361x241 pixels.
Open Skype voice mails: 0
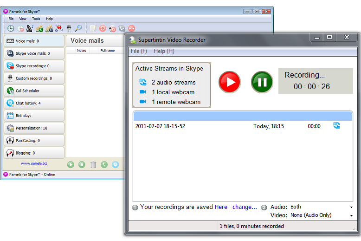34,53
